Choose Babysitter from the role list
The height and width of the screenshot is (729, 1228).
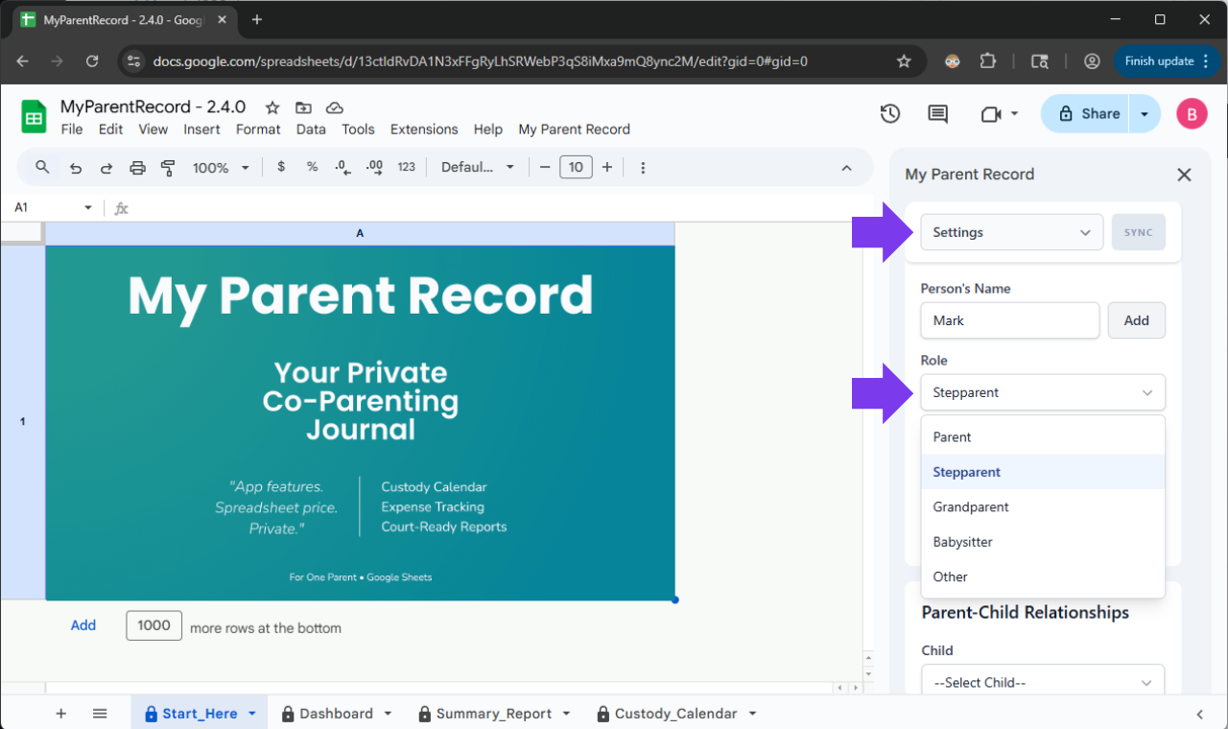[1043, 542]
